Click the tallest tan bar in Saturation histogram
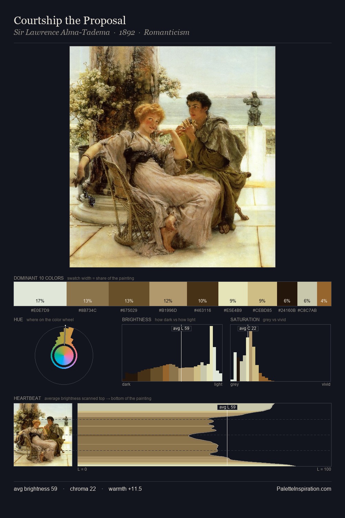This screenshot has width=345, height=518. point(250,356)
